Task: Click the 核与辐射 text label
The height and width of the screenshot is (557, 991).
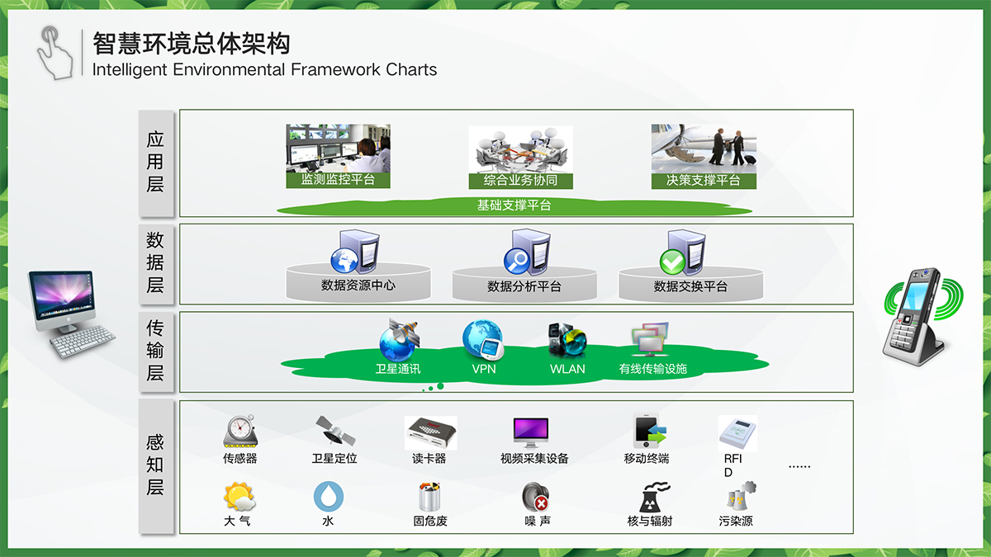Action: (650, 521)
